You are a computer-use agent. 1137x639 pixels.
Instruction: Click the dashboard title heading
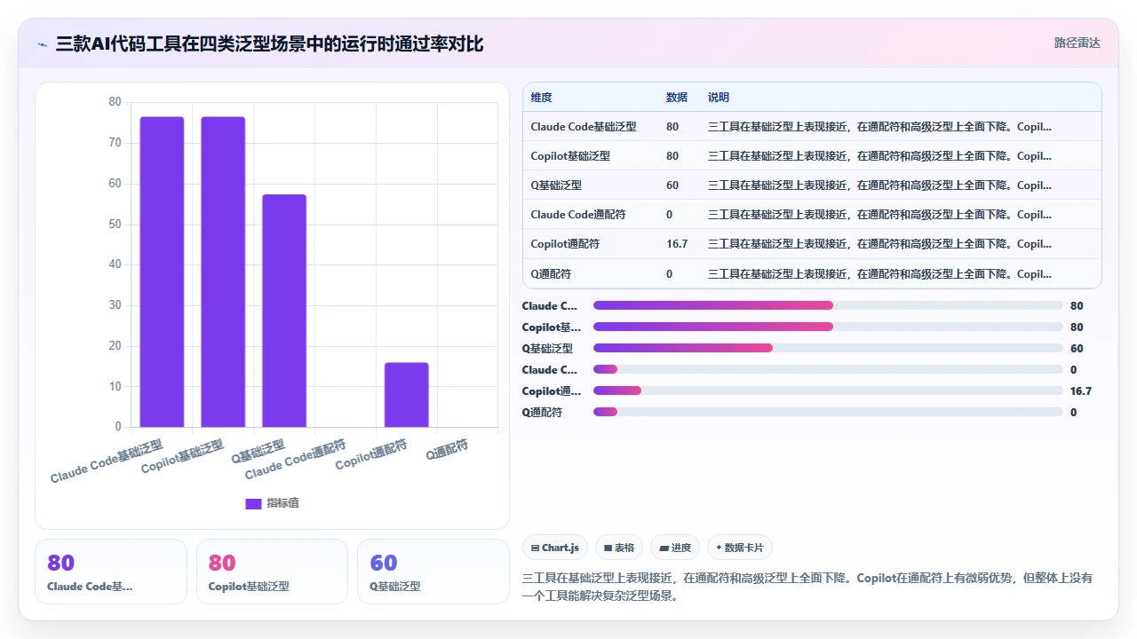point(270,43)
